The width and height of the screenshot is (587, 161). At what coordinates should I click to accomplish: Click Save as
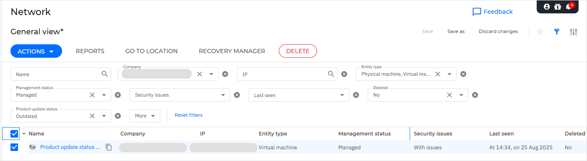(456, 31)
